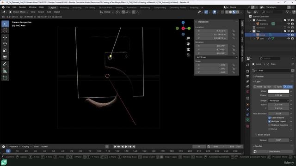The image size is (296, 166).
Task: Jump to the timeline start frame
Action: click(115, 147)
